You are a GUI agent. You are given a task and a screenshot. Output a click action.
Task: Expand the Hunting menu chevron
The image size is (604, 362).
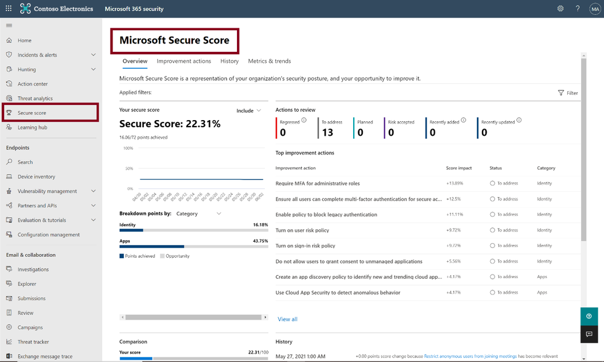[x=93, y=69]
